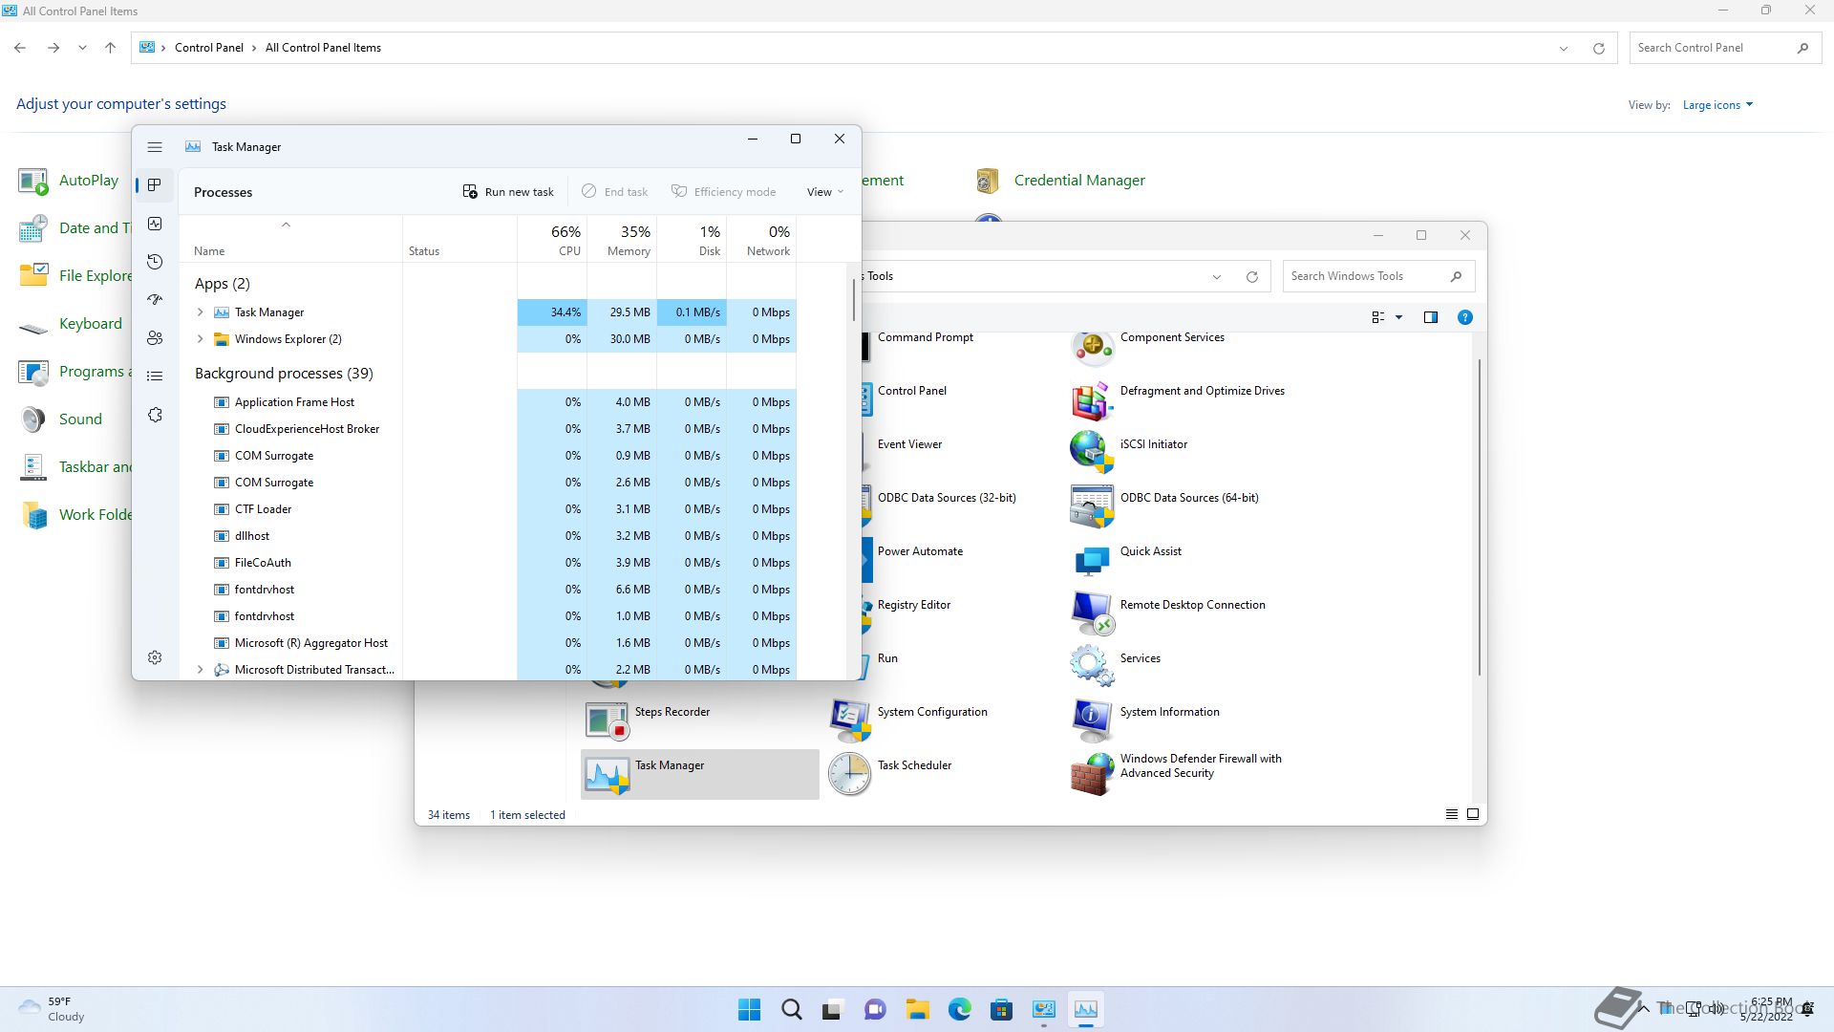Viewport: 1834px width, 1032px height.
Task: Open Defragment and Optimize Drives
Action: pos(1178,399)
